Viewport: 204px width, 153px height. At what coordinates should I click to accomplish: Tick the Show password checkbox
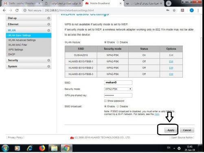(x=105, y=101)
